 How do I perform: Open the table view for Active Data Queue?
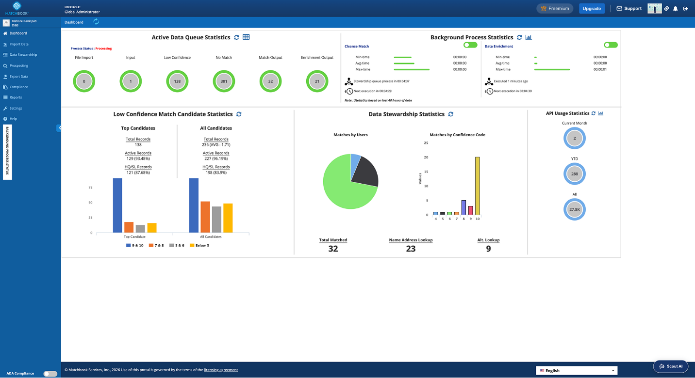point(246,37)
